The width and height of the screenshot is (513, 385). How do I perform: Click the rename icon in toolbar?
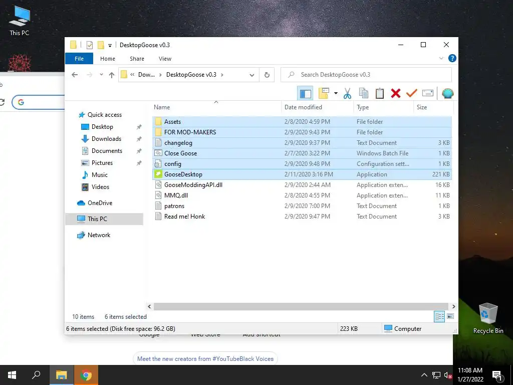(428, 94)
